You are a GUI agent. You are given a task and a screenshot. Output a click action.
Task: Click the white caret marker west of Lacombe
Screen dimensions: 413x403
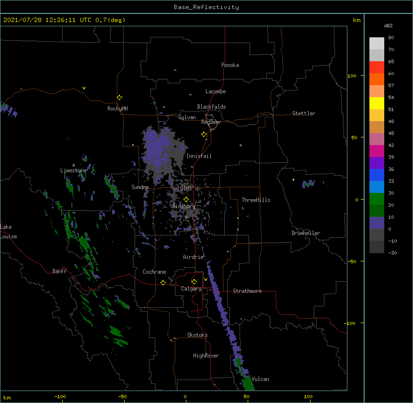click(x=190, y=95)
